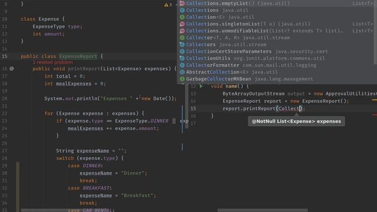This screenshot has width=377, height=212.
Task: Click the completion popup vertical scrollbar
Action: point(375,32)
